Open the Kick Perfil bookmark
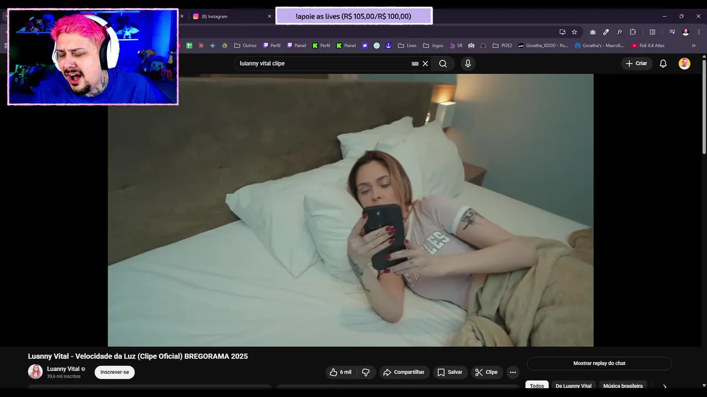This screenshot has height=397, width=707. 321,46
